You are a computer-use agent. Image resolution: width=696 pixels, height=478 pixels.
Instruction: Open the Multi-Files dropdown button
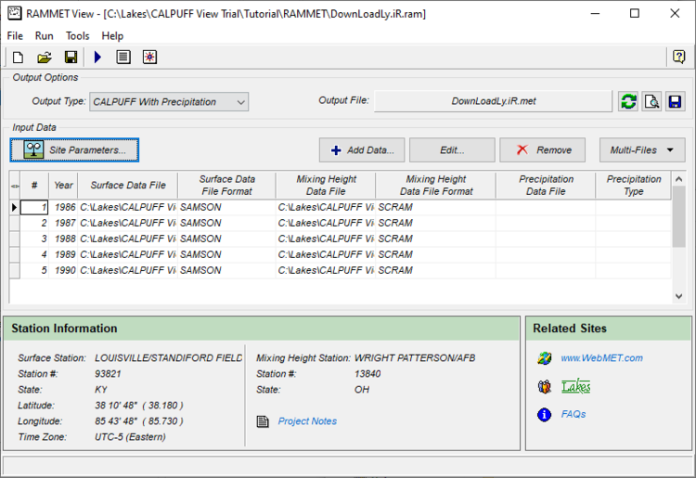click(x=642, y=149)
